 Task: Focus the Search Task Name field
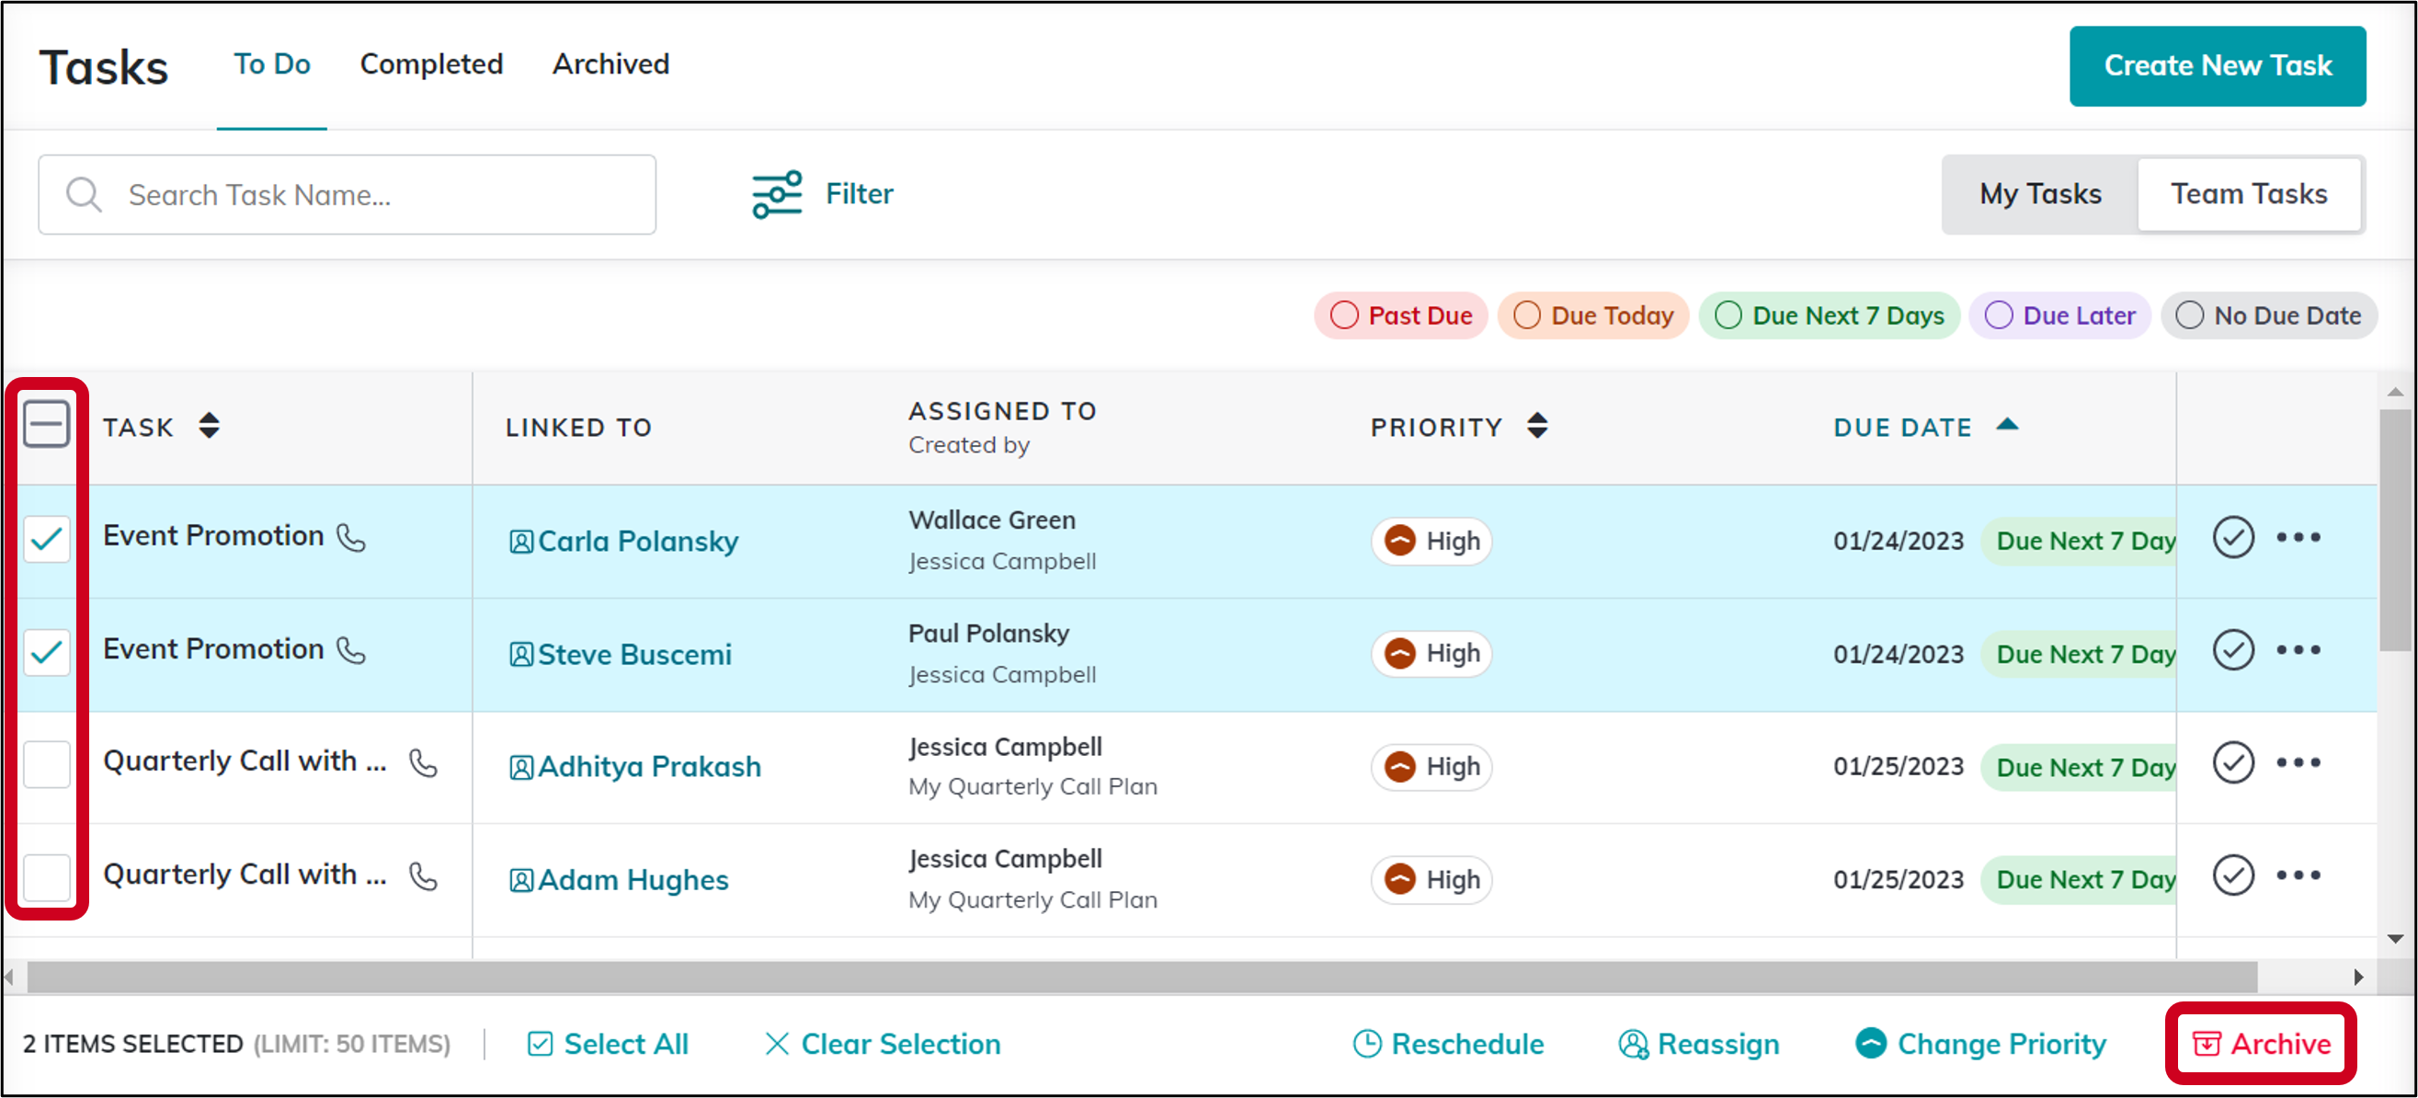pyautogui.click(x=347, y=194)
